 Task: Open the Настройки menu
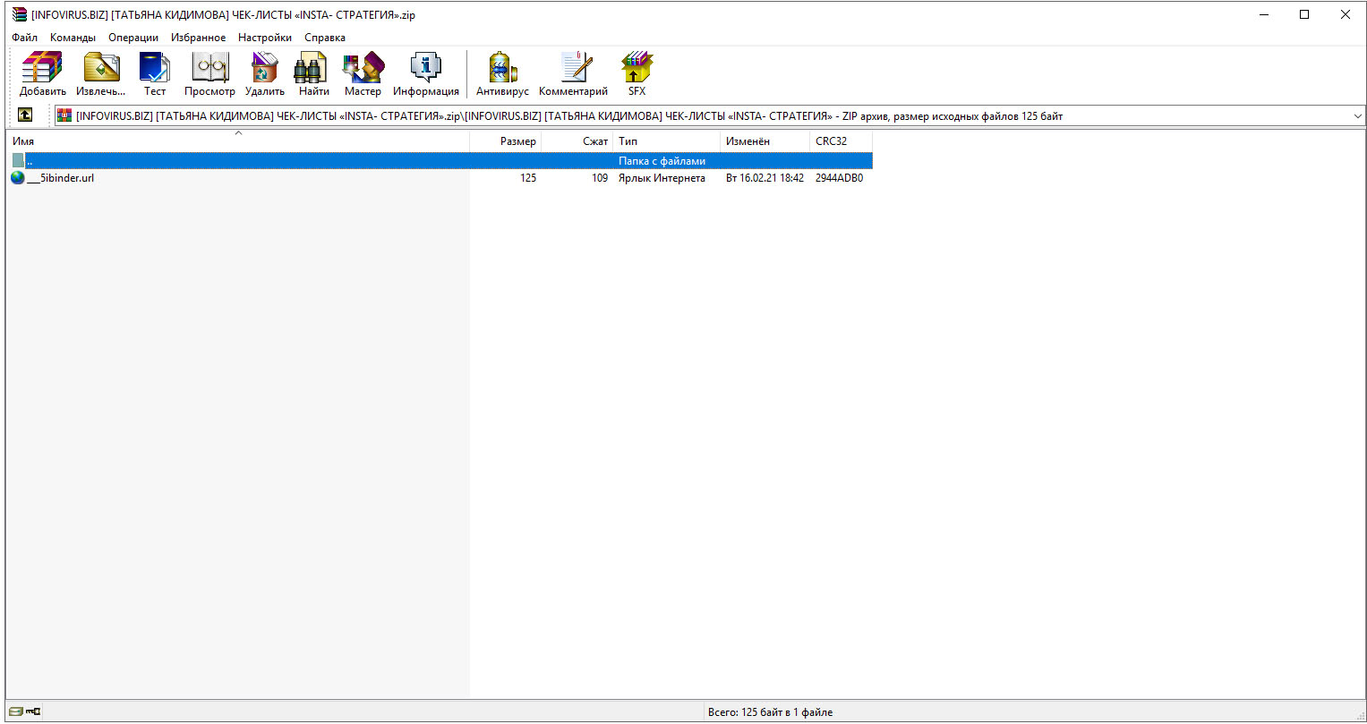coord(265,38)
